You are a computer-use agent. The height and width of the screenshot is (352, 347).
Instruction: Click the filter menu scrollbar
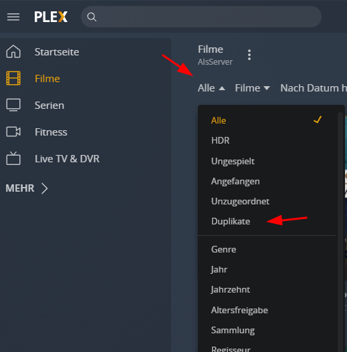[340, 232]
